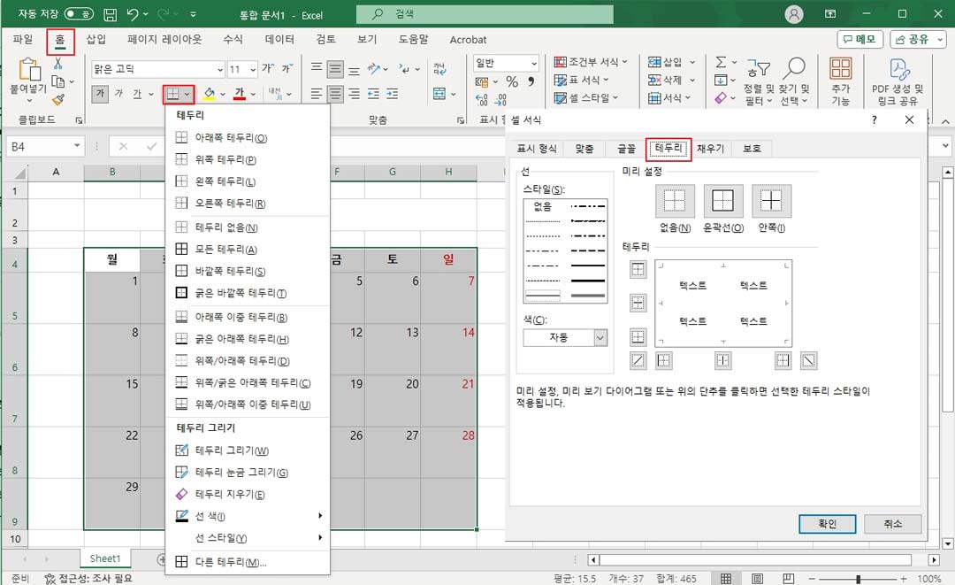
Task: Click the Undo arrow icon
Action: tap(132, 14)
